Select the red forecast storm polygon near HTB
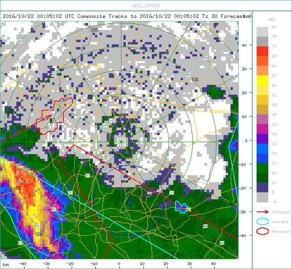The image size is (292, 269). coord(54,116)
